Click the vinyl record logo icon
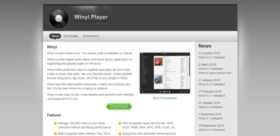The height and width of the screenshot is (136, 280). (x=59, y=18)
